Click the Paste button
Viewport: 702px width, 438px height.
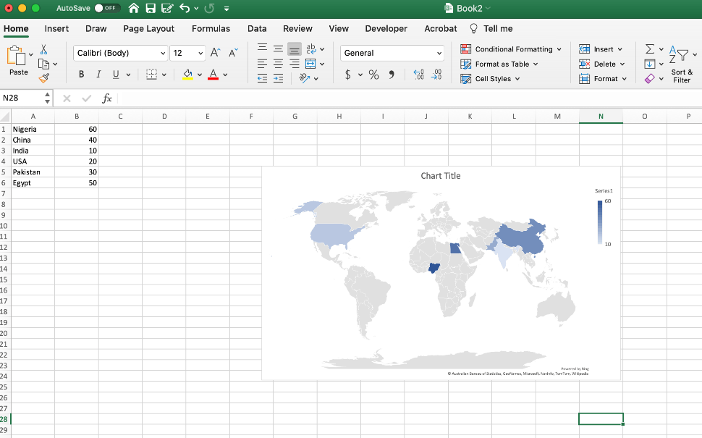(18, 62)
